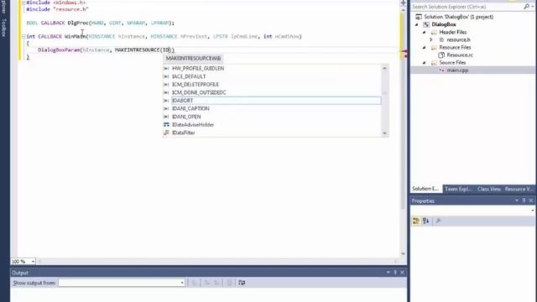Switch to Solution Explorer tab
537x302 pixels.
click(x=425, y=189)
